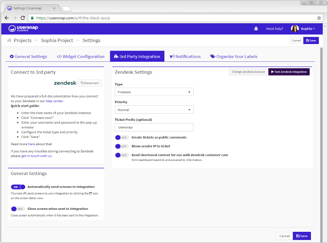Viewport: 328px width, 243px height.
Task: Click the top Save button
Action: pyautogui.click(x=311, y=40)
